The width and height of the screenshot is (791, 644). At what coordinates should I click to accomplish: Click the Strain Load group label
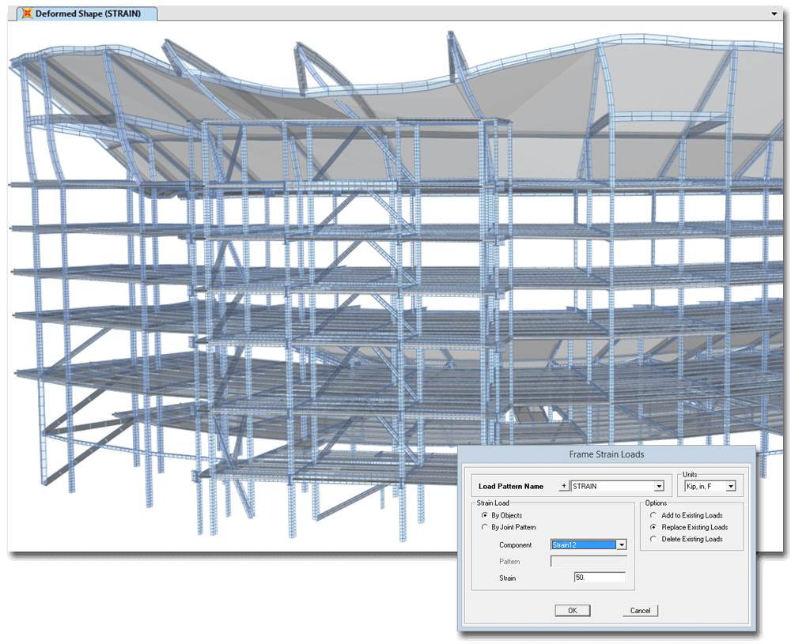tap(494, 503)
